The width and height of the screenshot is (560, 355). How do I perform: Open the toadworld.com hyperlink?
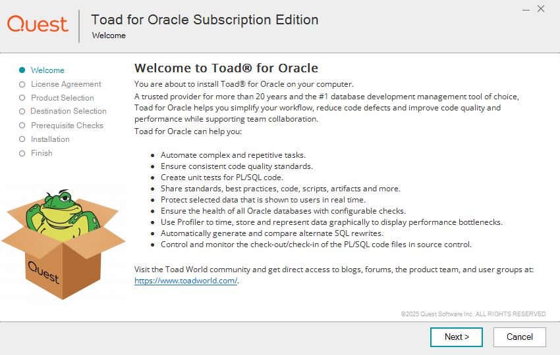186,281
